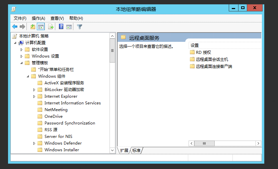
Task: Toggle the Show/Hide action pane icon
Action: 69,27
